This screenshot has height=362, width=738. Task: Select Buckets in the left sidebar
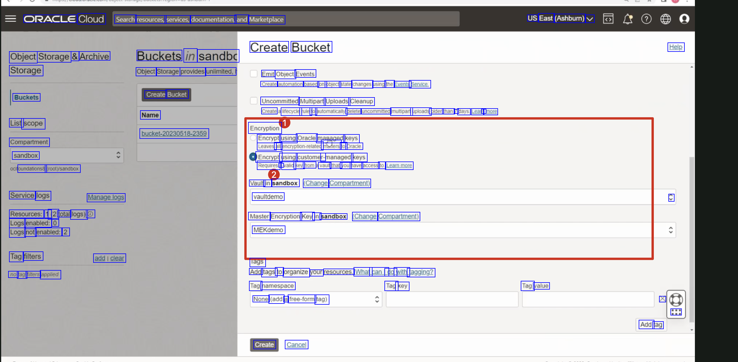pyautogui.click(x=27, y=97)
